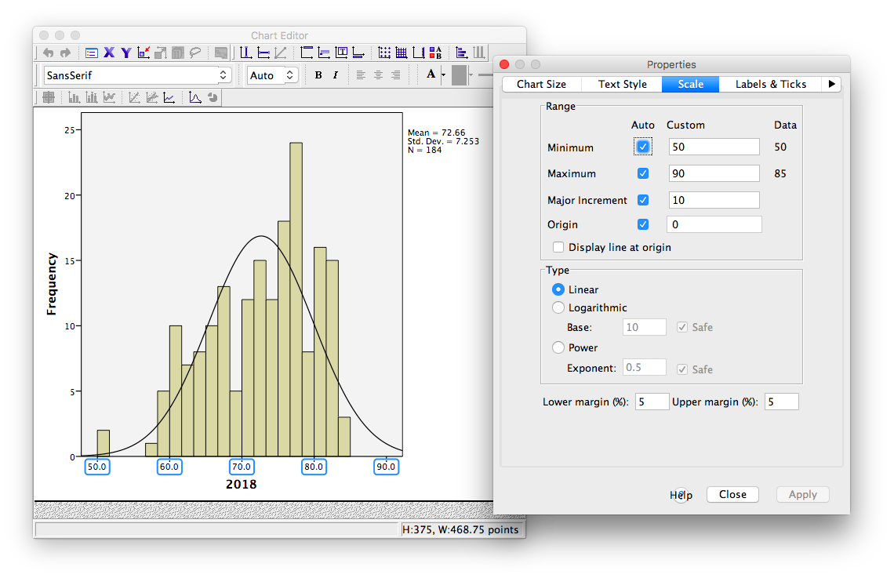Open the Scale tab
This screenshot has height=578, width=894.
coord(690,84)
